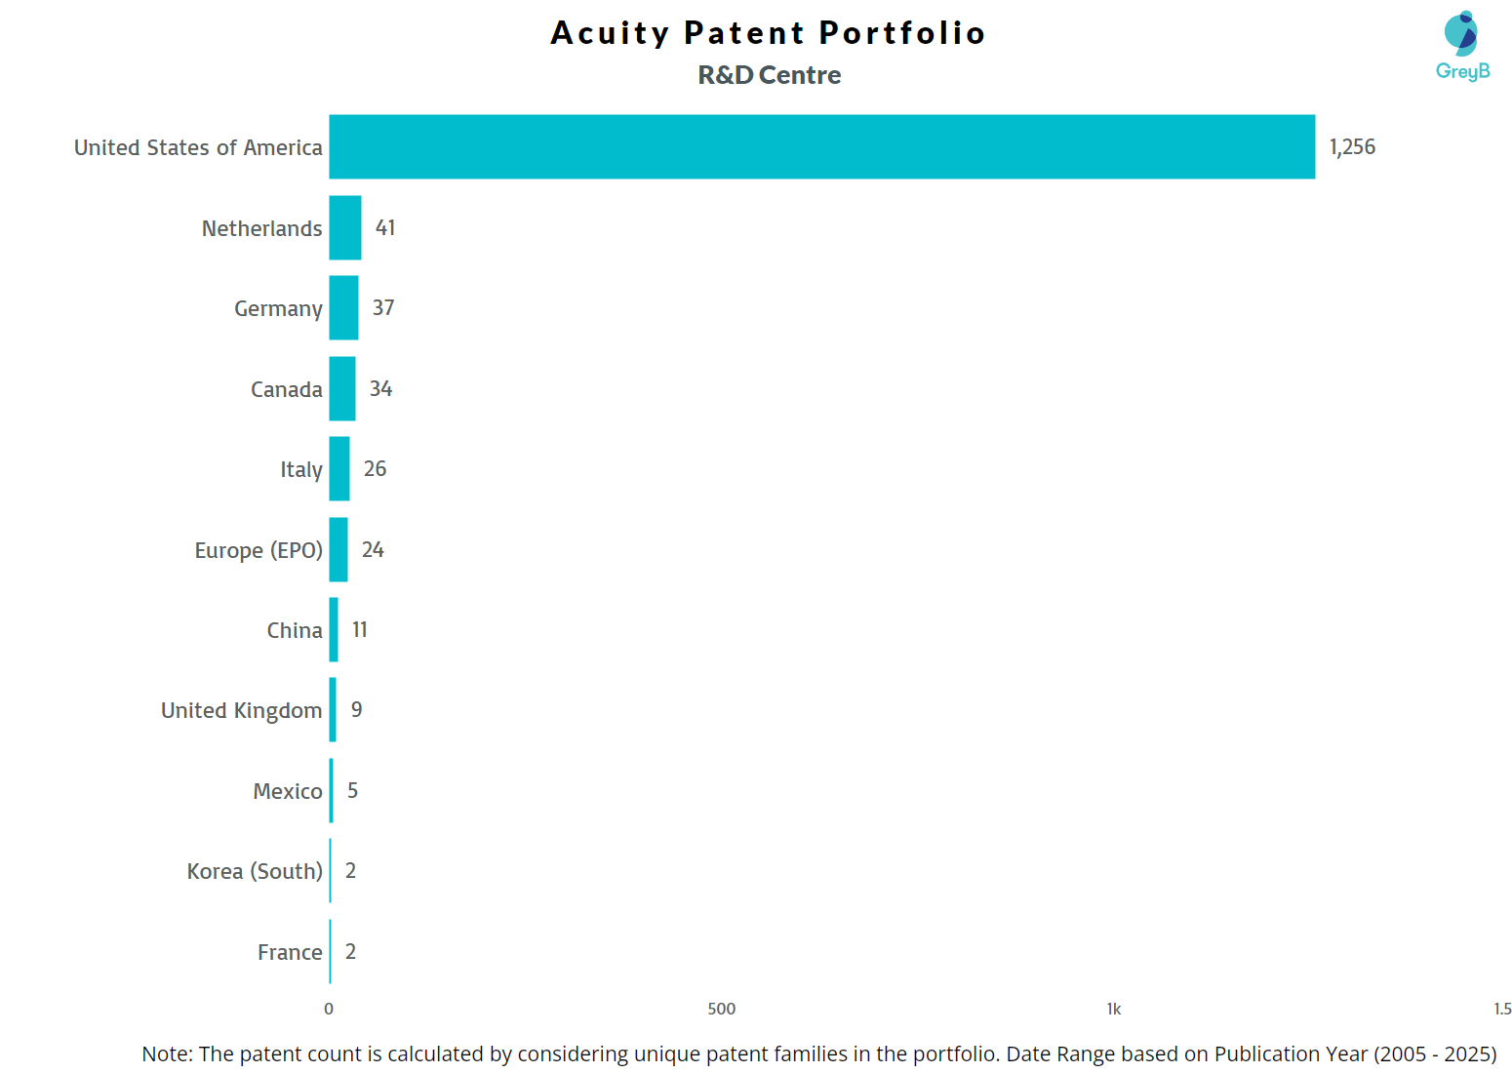Click the patent count note text
The width and height of the screenshot is (1512, 1073).
coord(818,1053)
